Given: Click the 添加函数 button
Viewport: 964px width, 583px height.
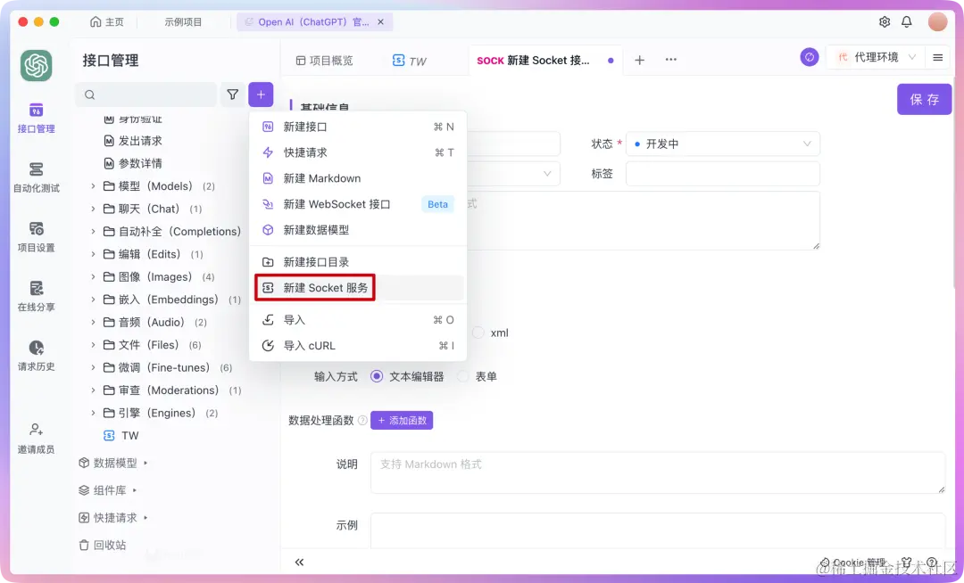Looking at the screenshot, I should 402,420.
